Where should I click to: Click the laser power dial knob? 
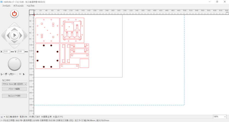[x=14, y=64]
